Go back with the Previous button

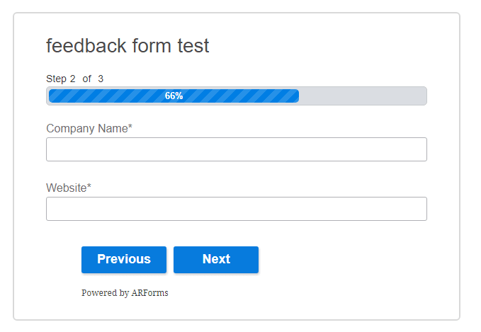(x=124, y=259)
